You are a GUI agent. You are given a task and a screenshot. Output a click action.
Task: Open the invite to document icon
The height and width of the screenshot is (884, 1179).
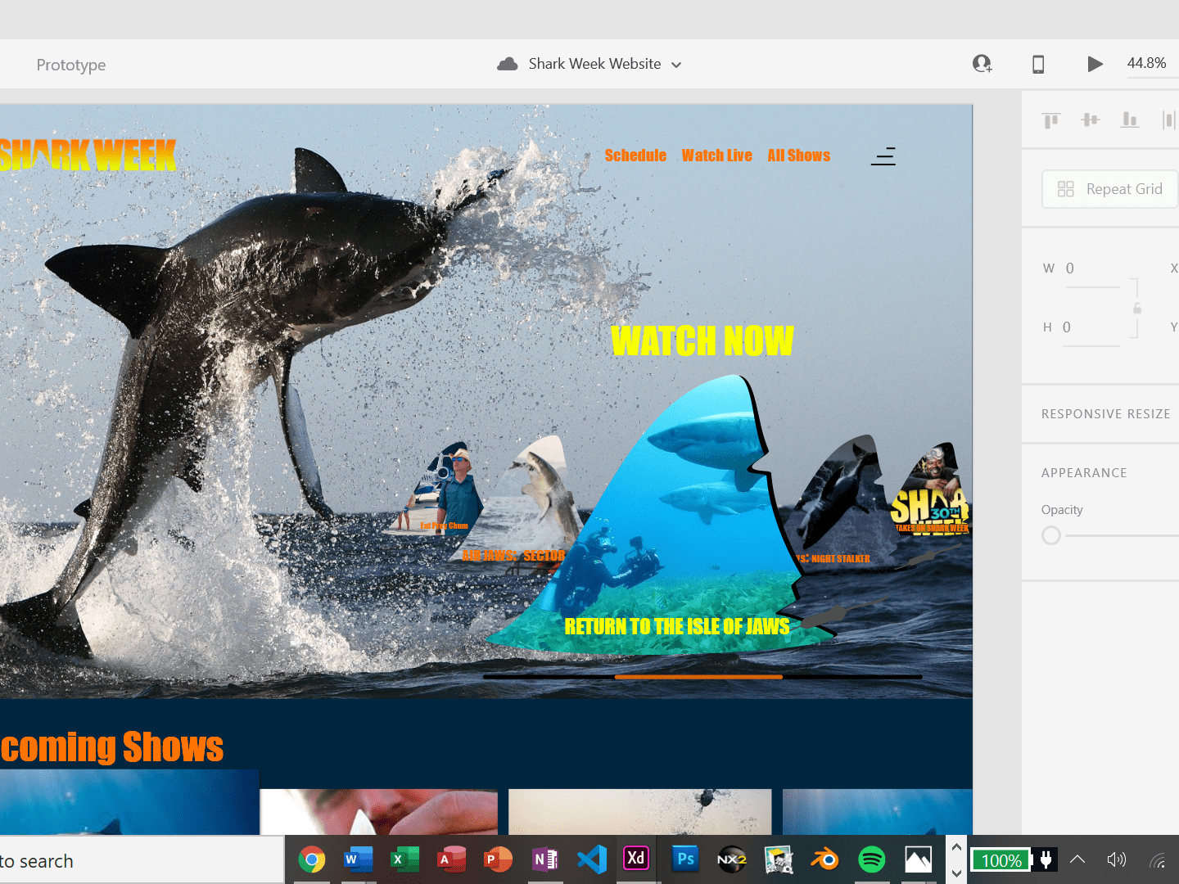(x=982, y=64)
